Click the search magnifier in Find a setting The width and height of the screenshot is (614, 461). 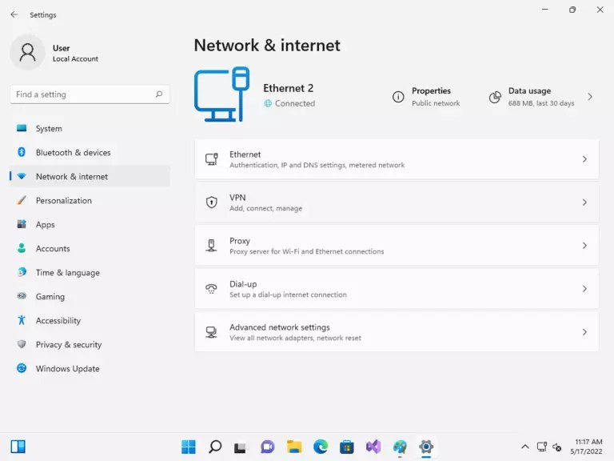coord(159,94)
